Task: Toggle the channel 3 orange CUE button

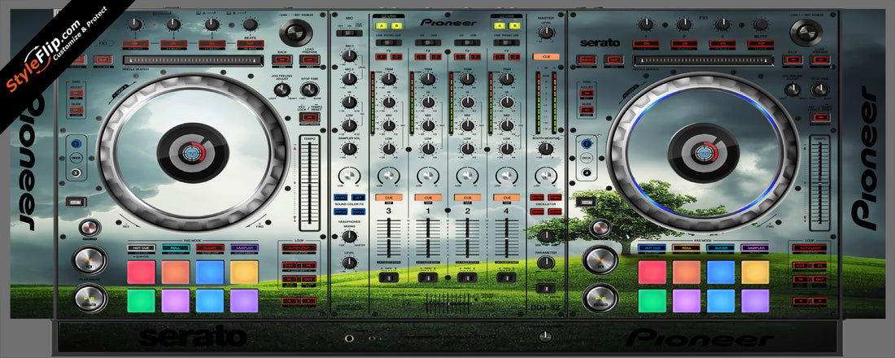Action: pos(388,198)
